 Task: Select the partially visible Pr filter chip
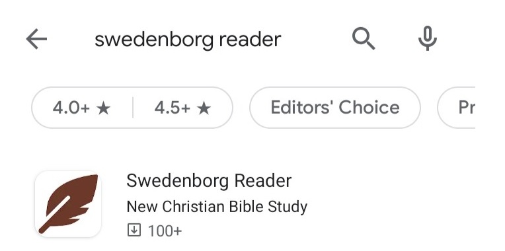coord(457,108)
